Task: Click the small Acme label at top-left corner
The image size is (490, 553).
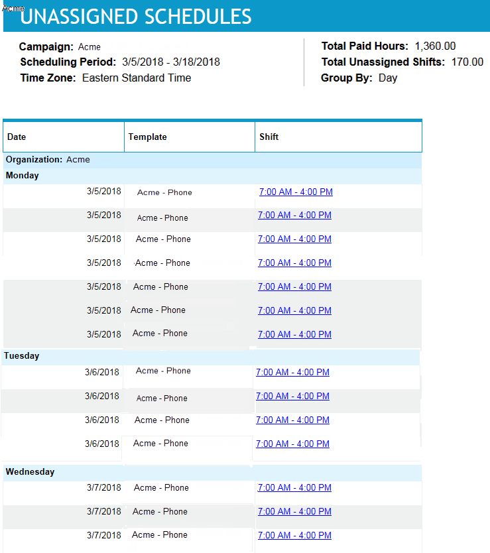Action: 13,8
